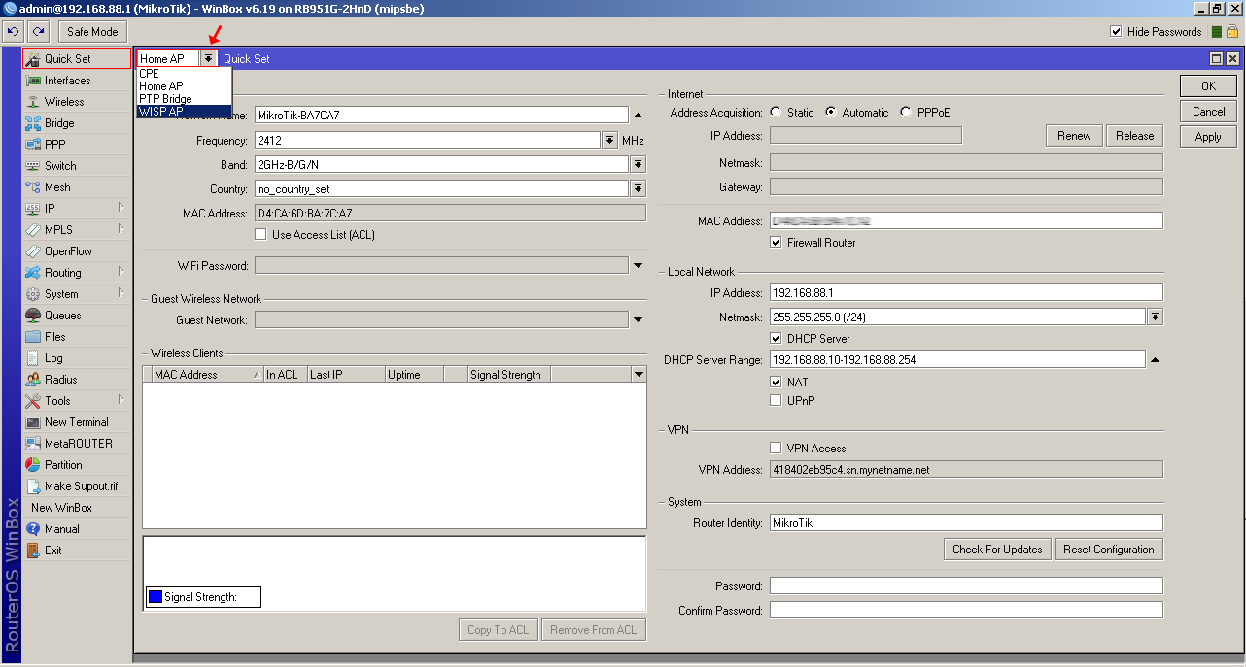Collapse the DHCP Server Range arrow
This screenshot has height=667, width=1246.
(1155, 360)
